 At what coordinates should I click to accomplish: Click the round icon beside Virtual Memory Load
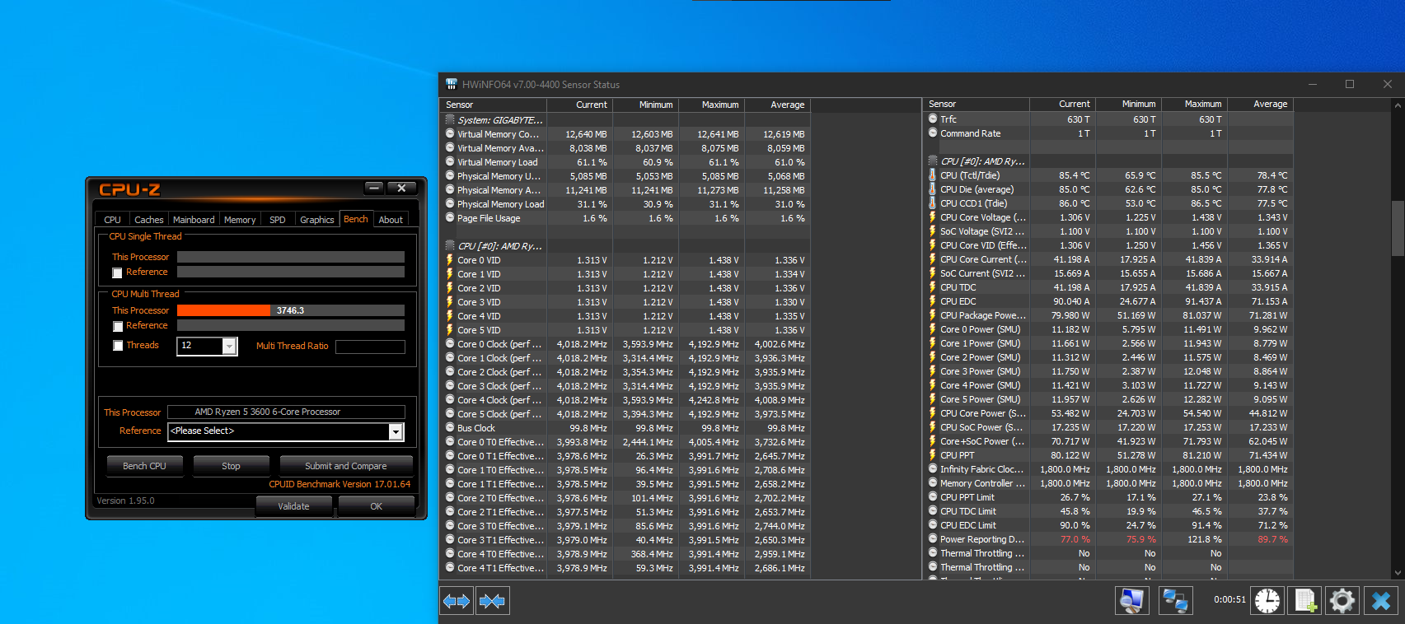[450, 162]
